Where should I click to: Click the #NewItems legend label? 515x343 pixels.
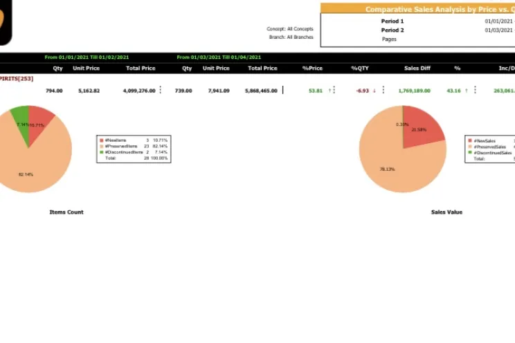[x=116, y=140]
